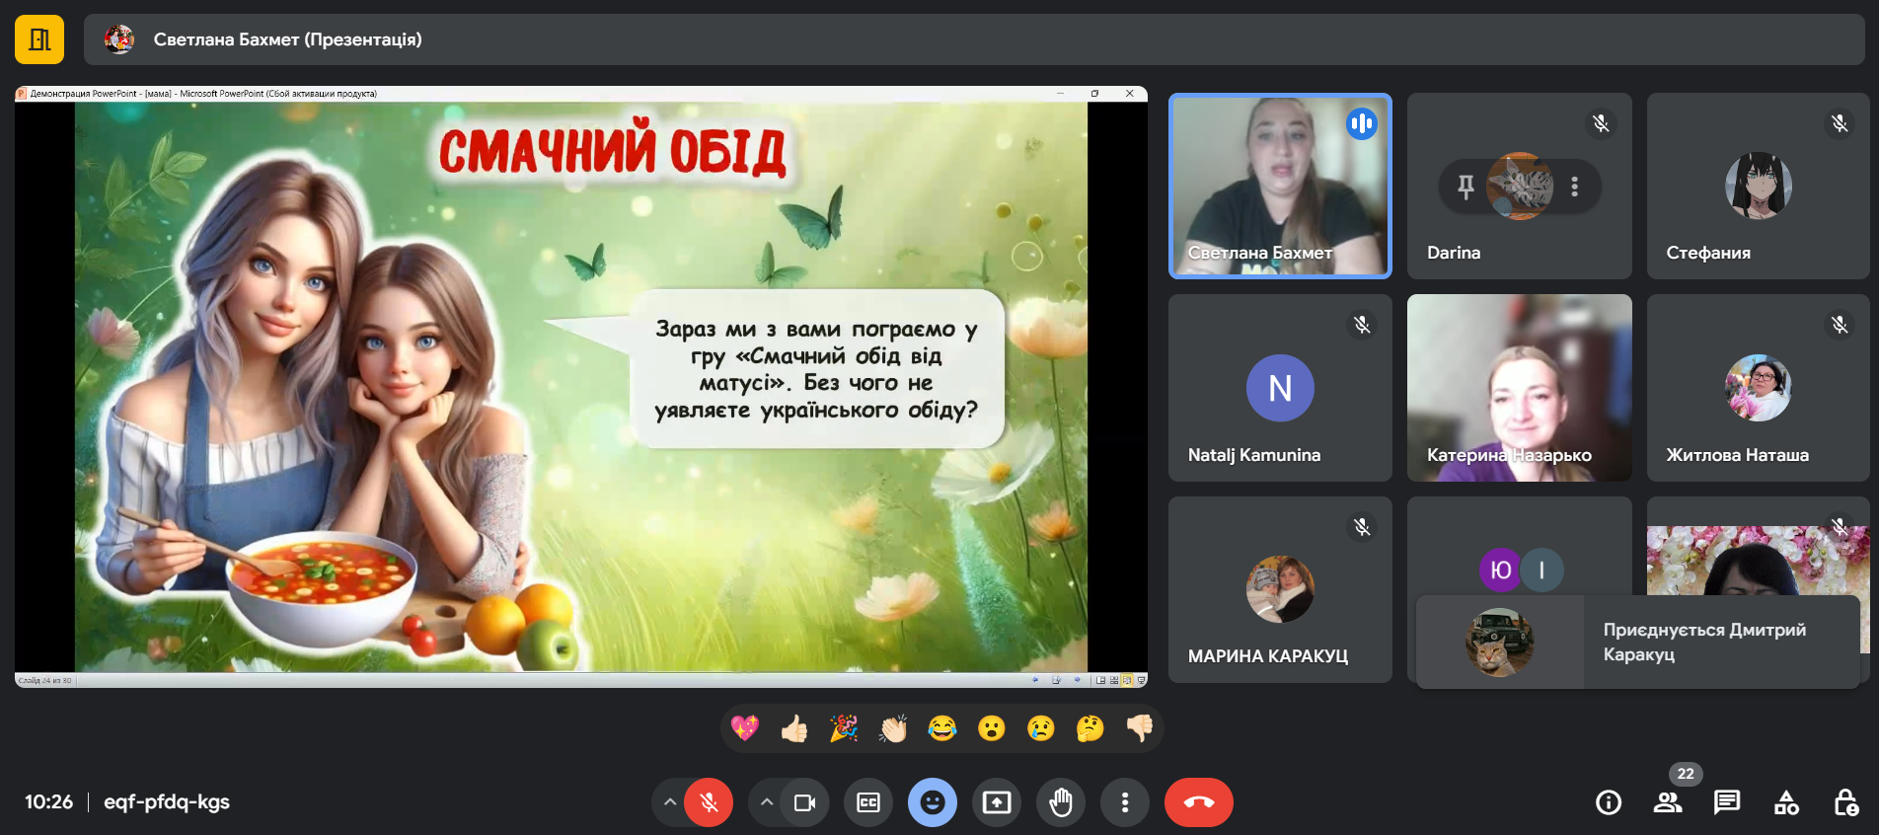This screenshot has height=835, width=1879.
Task: Turn on closed captions
Action: click(868, 802)
